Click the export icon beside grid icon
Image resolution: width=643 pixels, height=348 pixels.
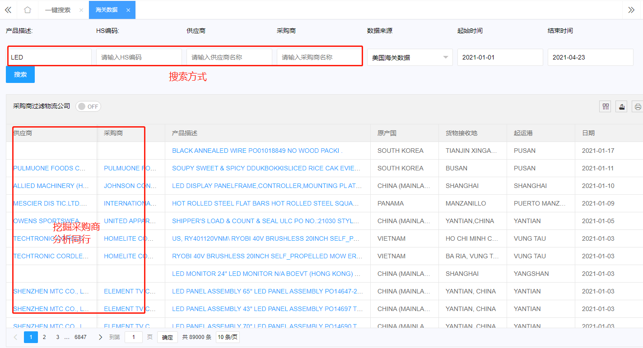point(621,106)
